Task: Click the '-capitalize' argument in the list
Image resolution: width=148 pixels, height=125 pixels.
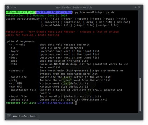Action: click(x=18, y=77)
